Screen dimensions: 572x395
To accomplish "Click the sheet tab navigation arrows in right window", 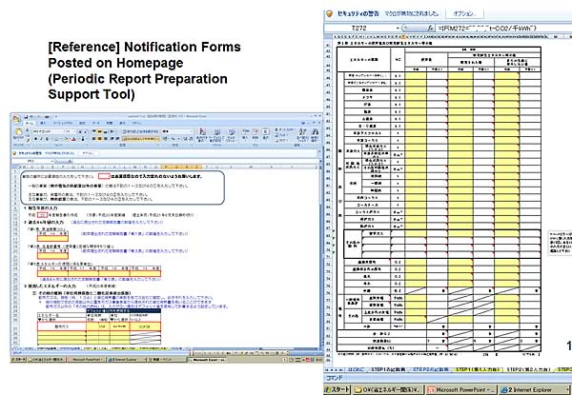I will [335, 369].
